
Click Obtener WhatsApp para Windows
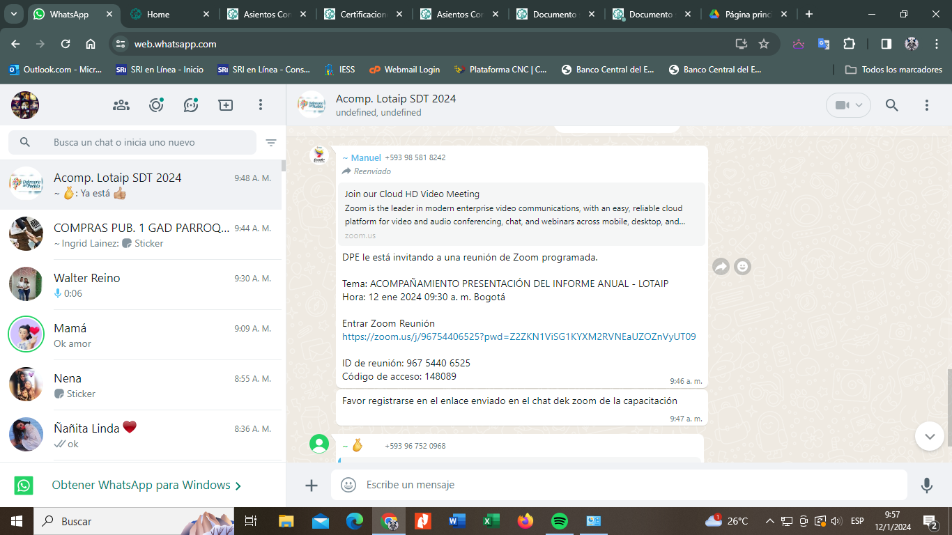(146, 486)
